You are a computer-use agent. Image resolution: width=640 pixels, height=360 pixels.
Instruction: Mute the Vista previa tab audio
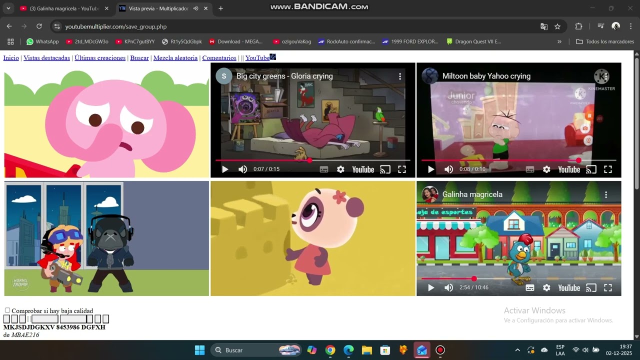coord(195,8)
